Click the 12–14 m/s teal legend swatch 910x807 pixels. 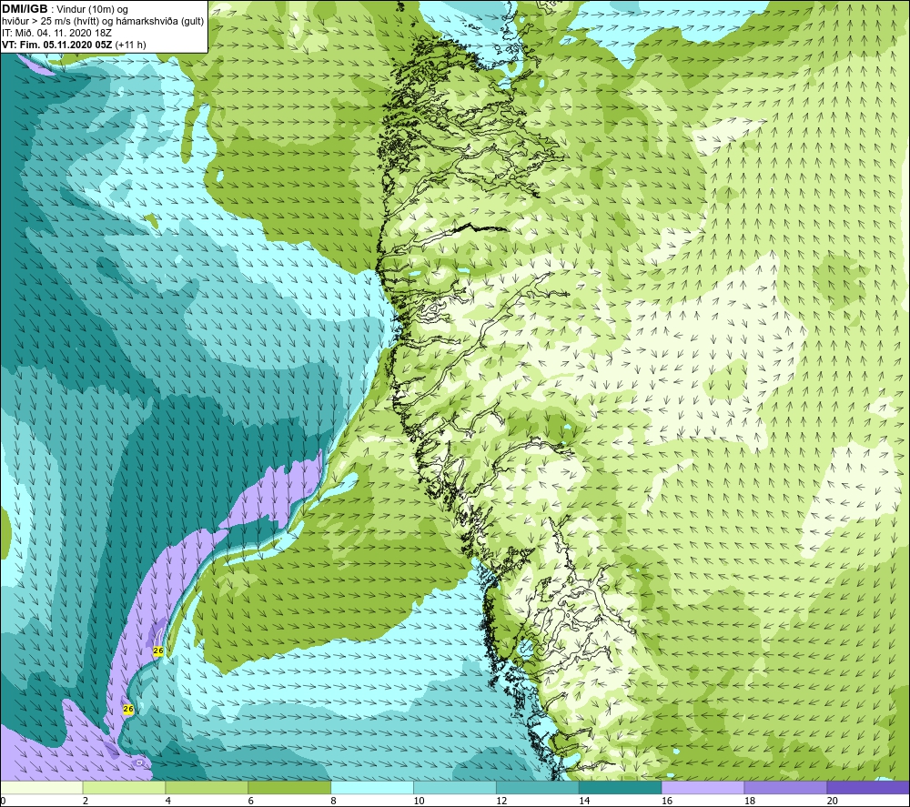click(538, 787)
